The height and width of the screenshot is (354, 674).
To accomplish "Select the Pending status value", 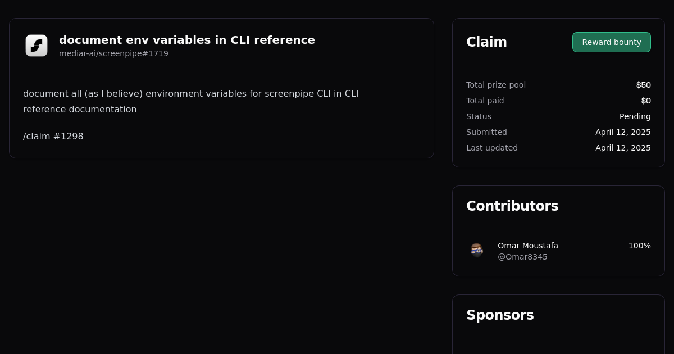I will point(635,116).
